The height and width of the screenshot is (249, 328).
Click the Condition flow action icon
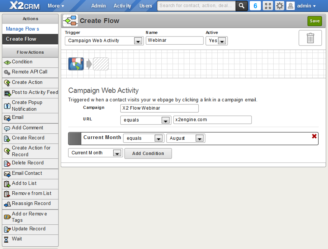[7, 62]
